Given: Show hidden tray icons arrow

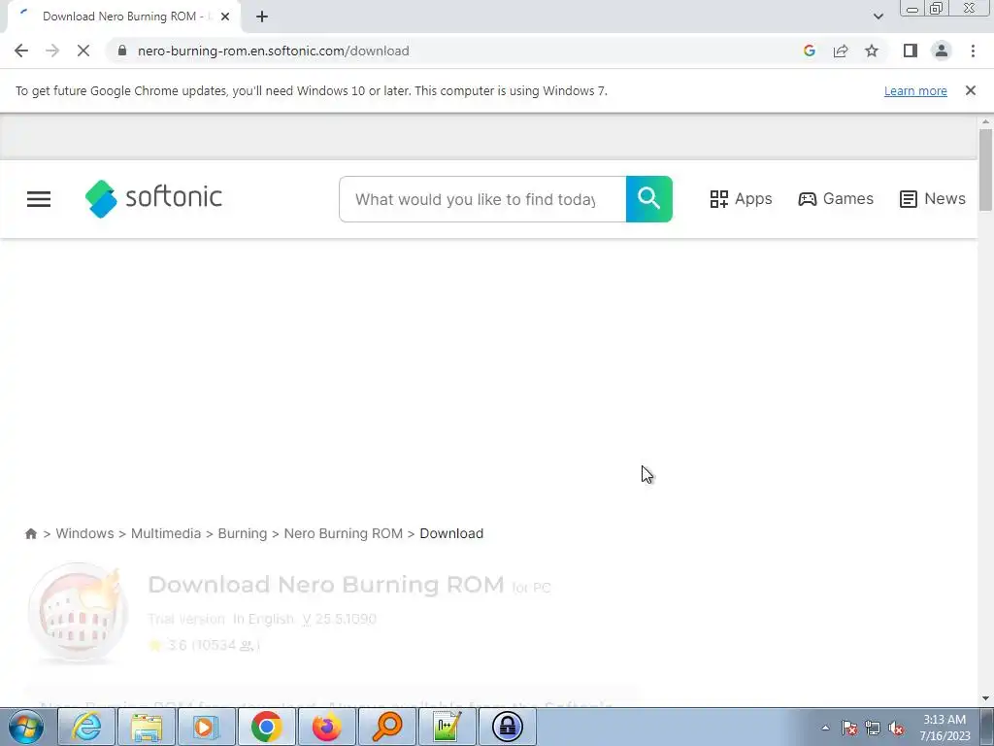Looking at the screenshot, I should pos(825,728).
